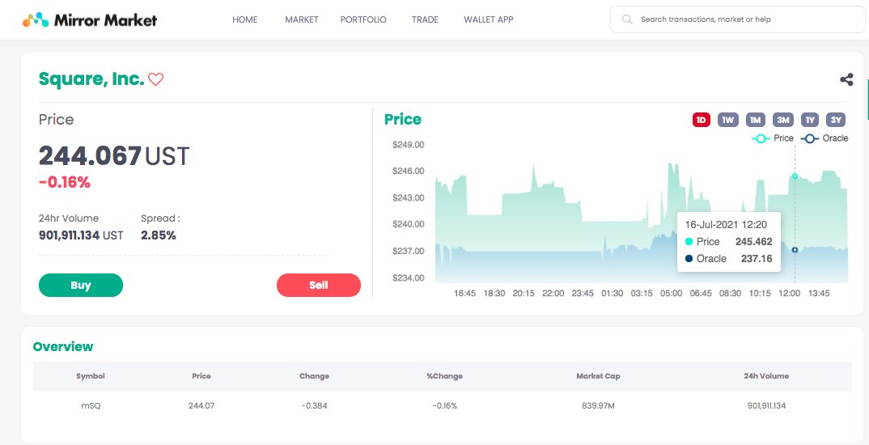Click the search magnifier icon
Viewport: 869px width, 445px height.
(x=627, y=19)
